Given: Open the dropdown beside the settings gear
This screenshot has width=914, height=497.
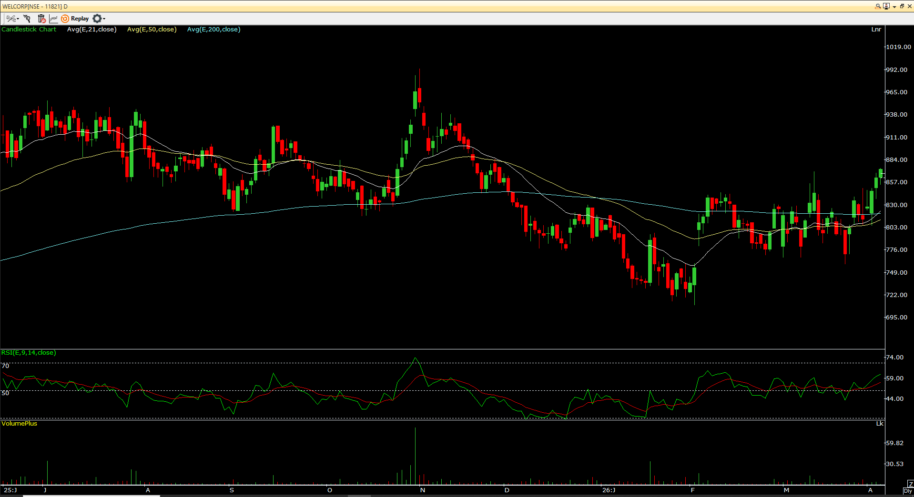Looking at the screenshot, I should pyautogui.click(x=103, y=19).
